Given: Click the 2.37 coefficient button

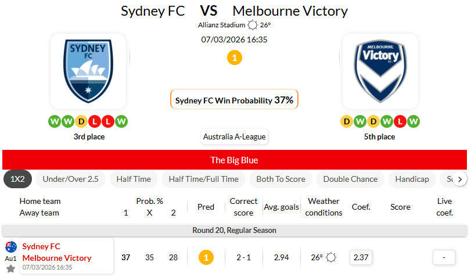Looking at the screenshot, I should [x=361, y=257].
